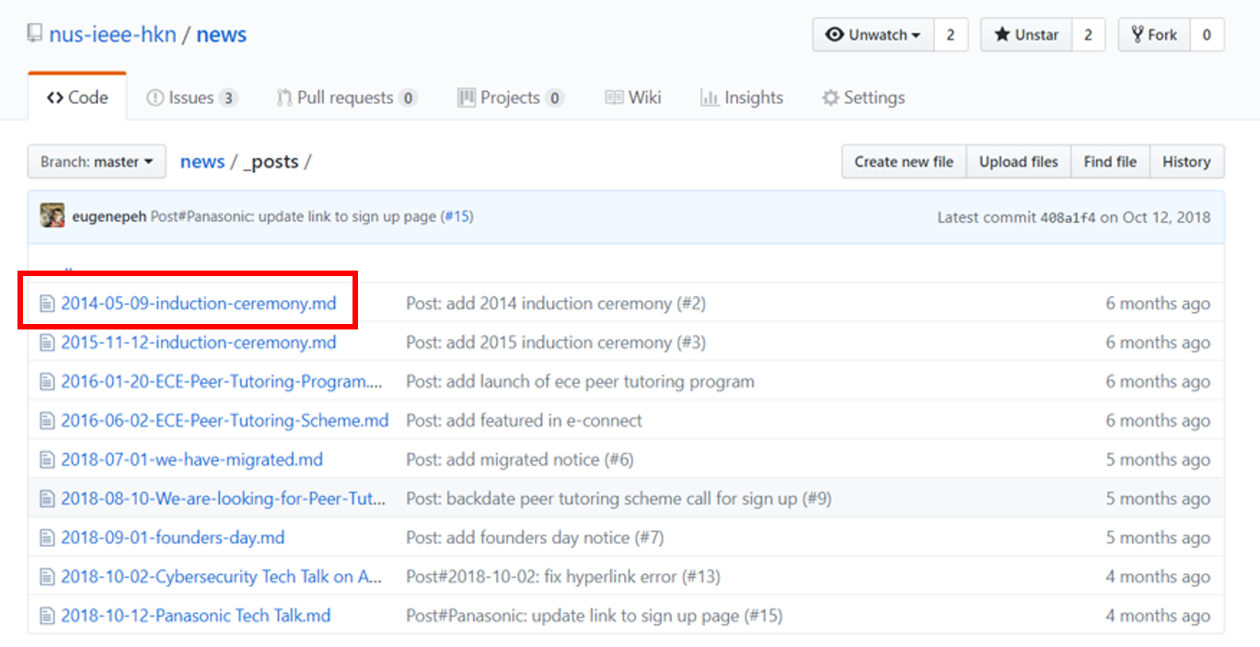Click the repository book icon beside nus-ieee-hkn
This screenshot has height=647, width=1260.
click(x=34, y=34)
